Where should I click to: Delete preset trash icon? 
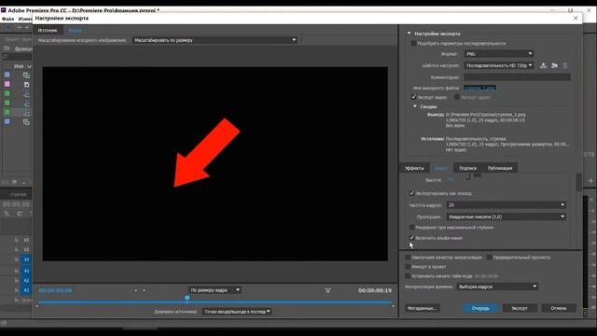point(565,65)
